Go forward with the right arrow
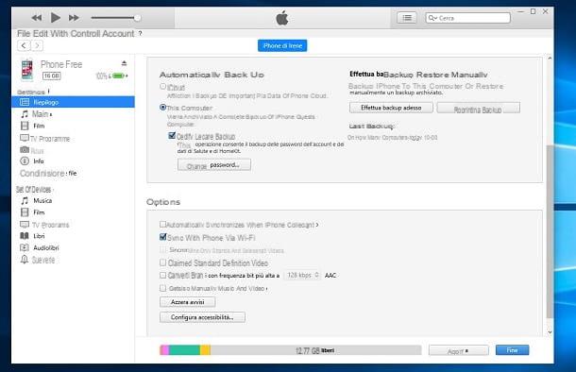The width and height of the screenshot is (576, 372). (37, 45)
